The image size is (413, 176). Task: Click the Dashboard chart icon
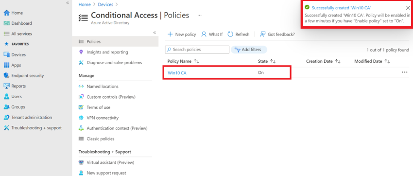[7, 23]
